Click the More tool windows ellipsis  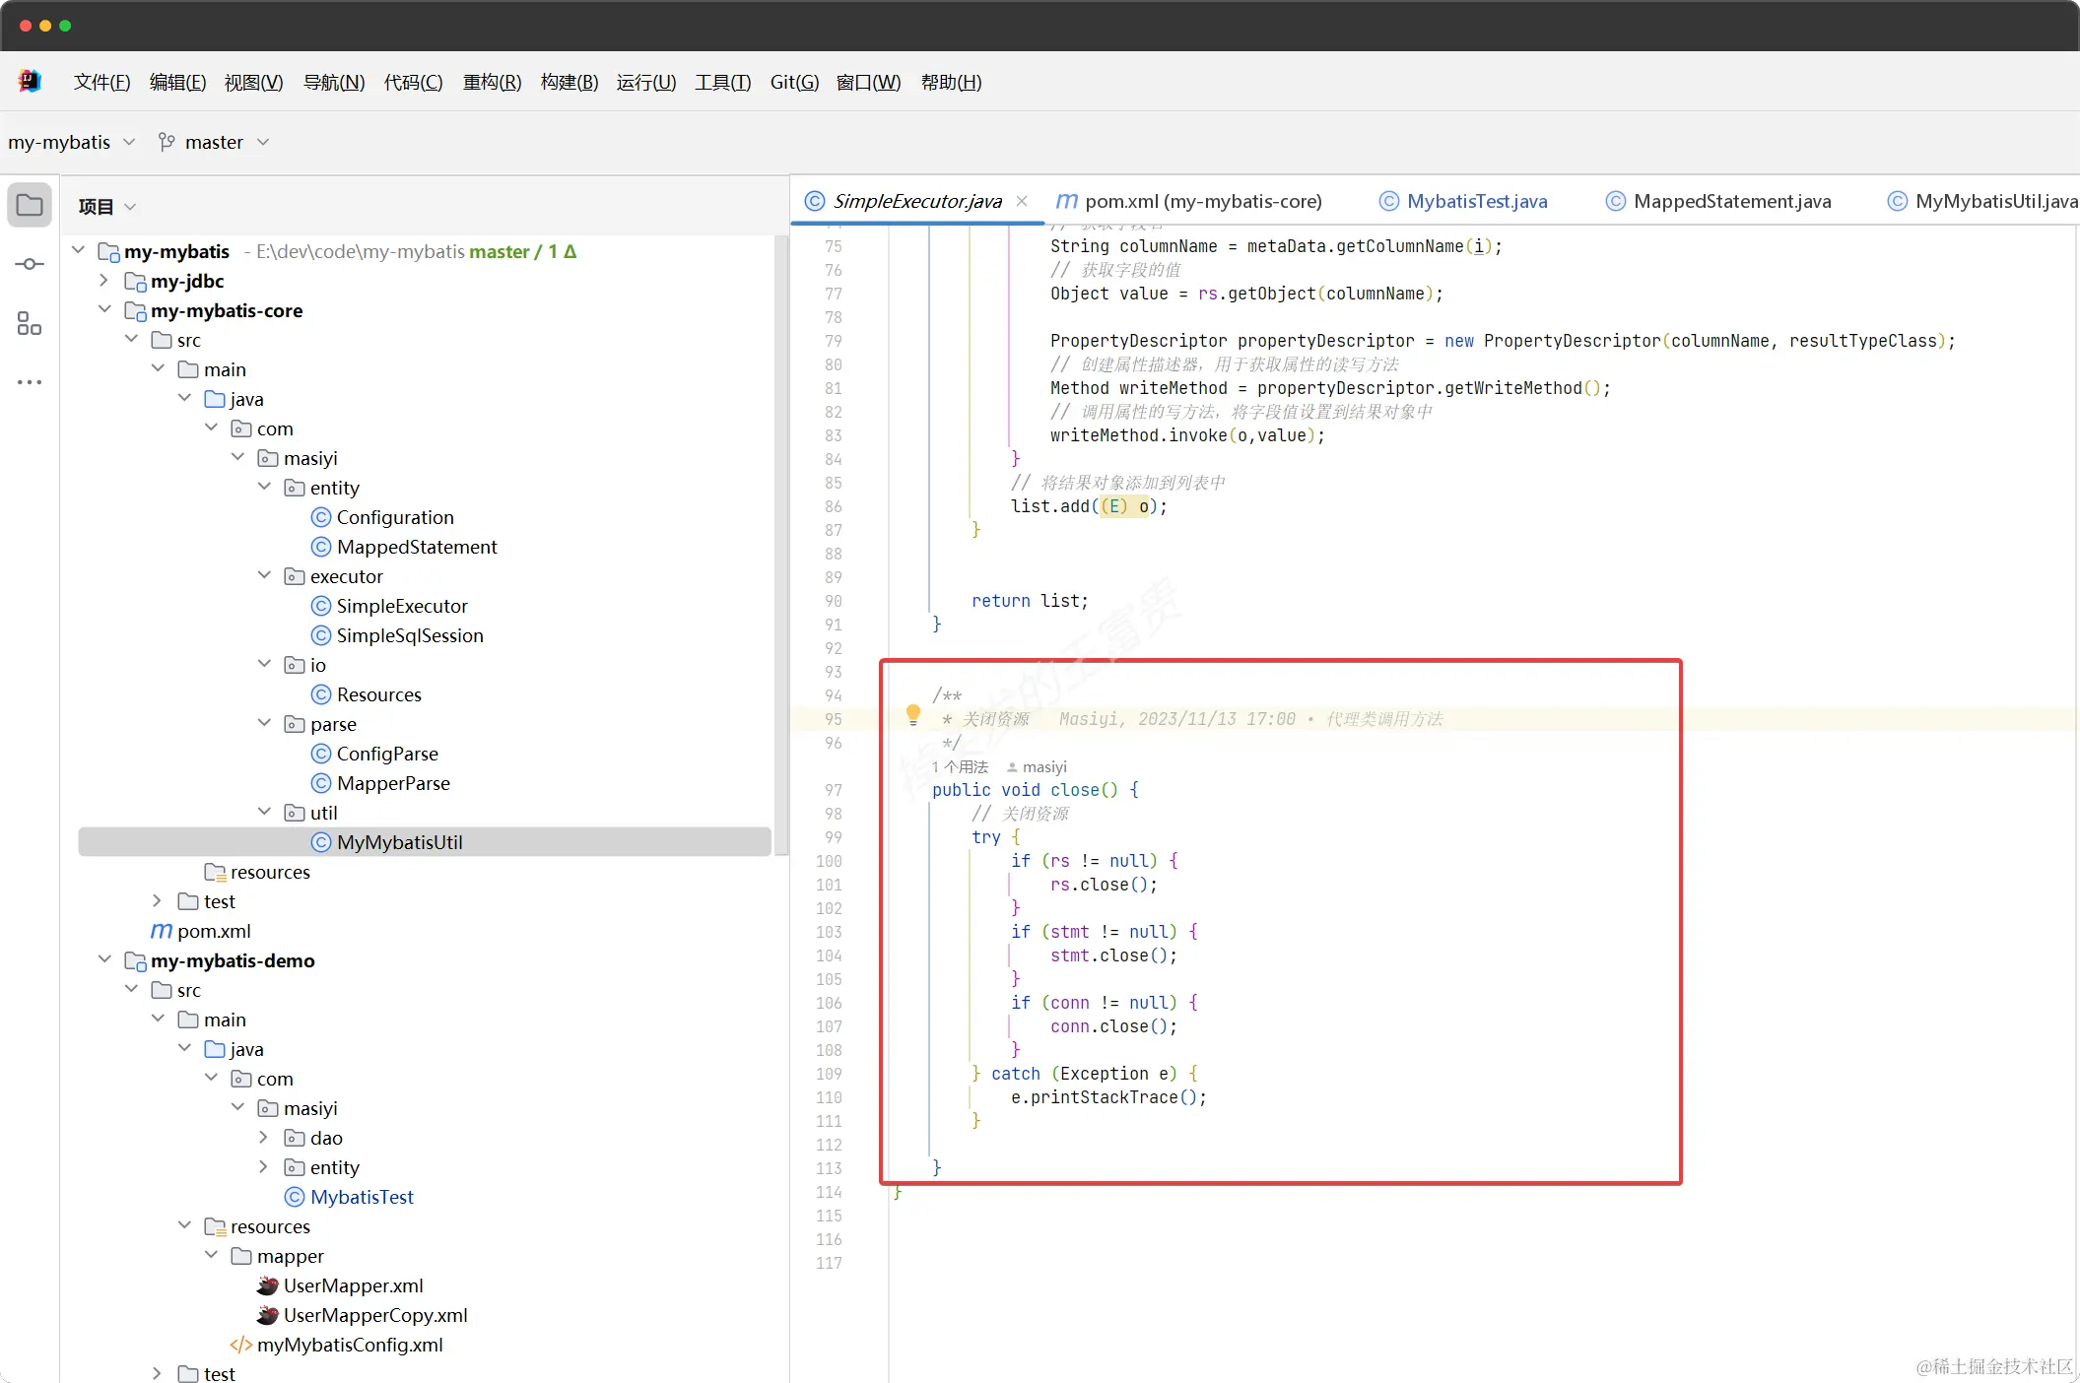coord(30,382)
